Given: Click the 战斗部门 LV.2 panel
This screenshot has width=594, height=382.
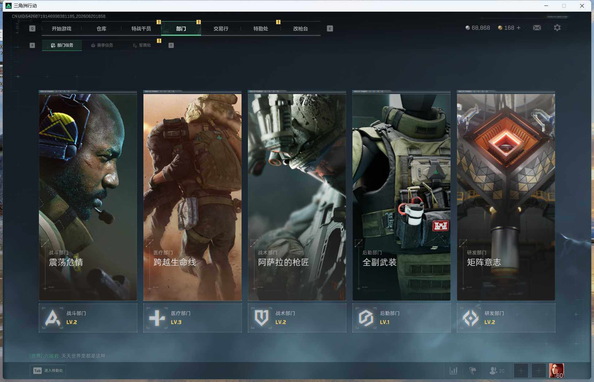Looking at the screenshot, I should point(88,318).
